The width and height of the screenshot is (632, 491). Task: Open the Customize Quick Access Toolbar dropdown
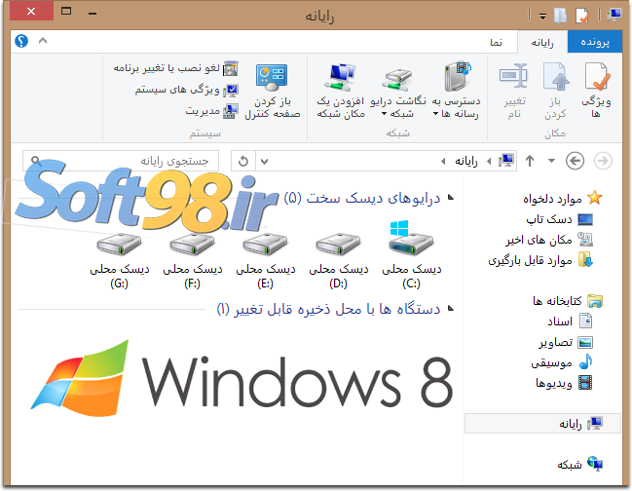pos(543,17)
